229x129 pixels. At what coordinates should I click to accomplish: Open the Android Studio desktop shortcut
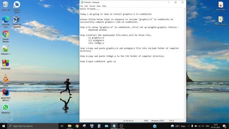17,7
